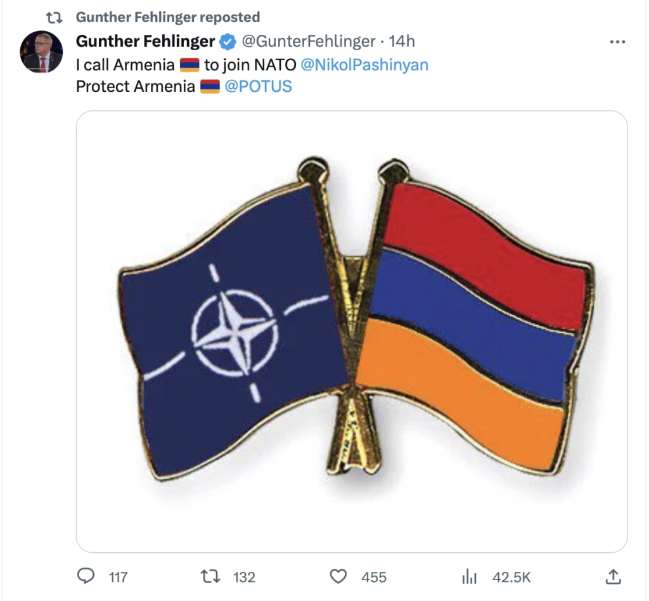Image resolution: width=649 pixels, height=601 pixels.
Task: Click the 117 replies count
Action: pos(118,577)
